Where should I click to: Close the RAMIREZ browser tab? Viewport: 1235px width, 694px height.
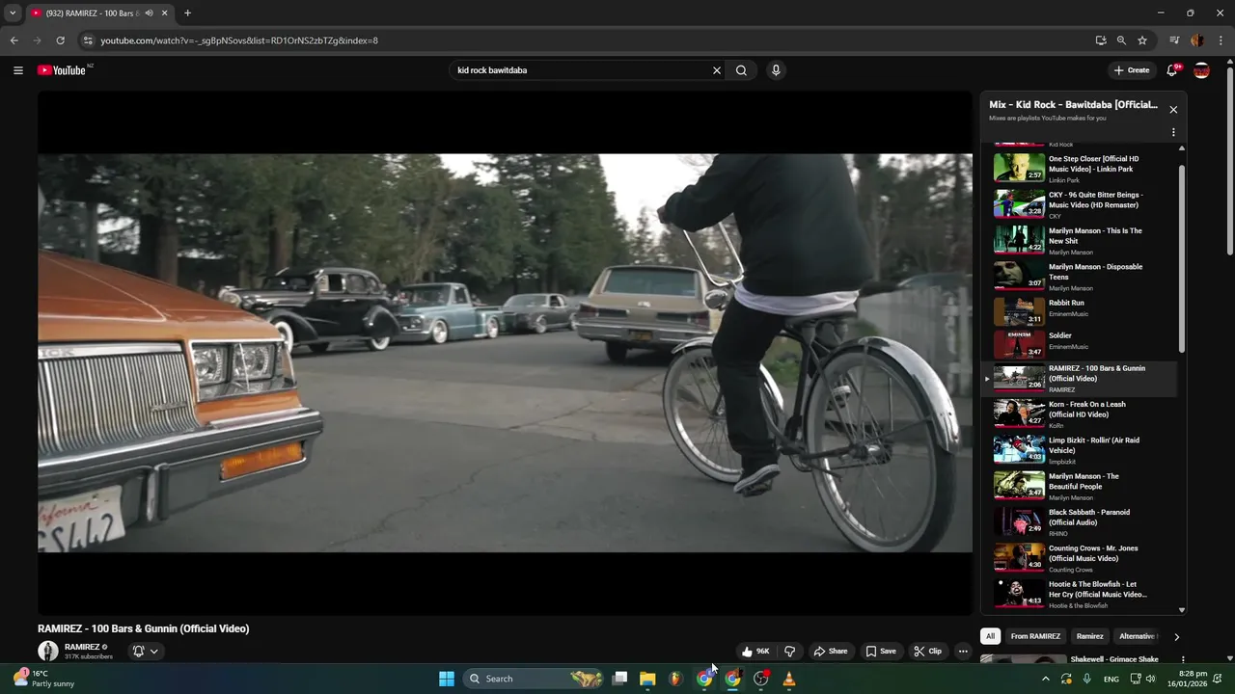point(164,13)
